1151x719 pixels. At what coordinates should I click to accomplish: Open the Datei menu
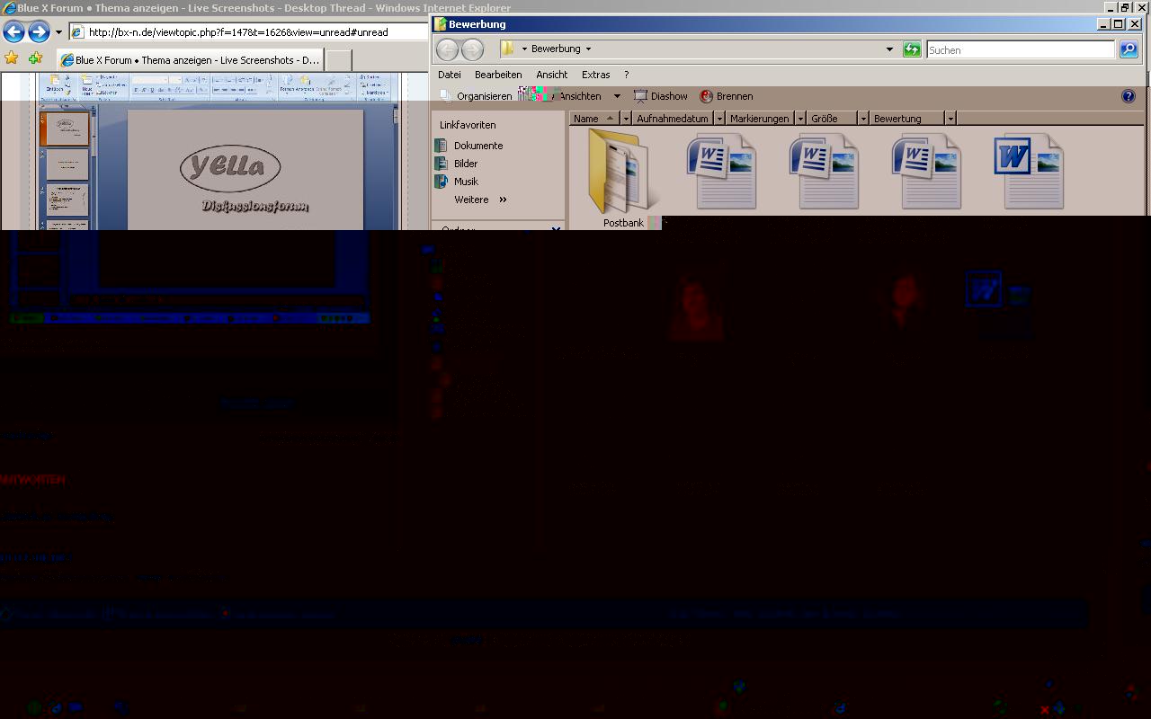[449, 75]
